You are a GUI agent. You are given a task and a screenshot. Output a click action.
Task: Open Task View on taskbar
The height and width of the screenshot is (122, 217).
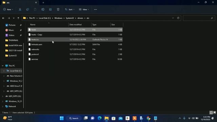click(x=86, y=118)
